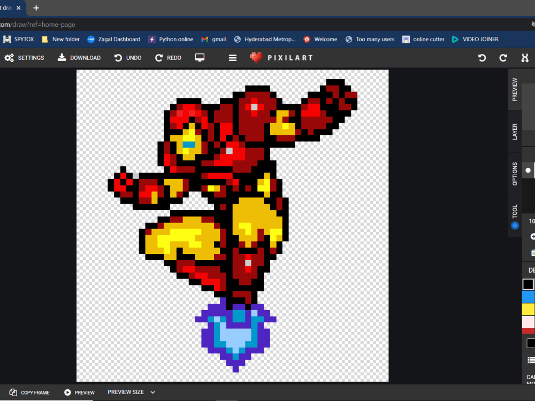Switch to the OPTIONS side tab
The width and height of the screenshot is (535, 401).
pyautogui.click(x=515, y=174)
